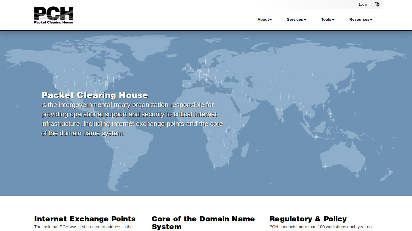The image size is (412, 231).
Task: Expand the About menu
Action: coord(265,20)
